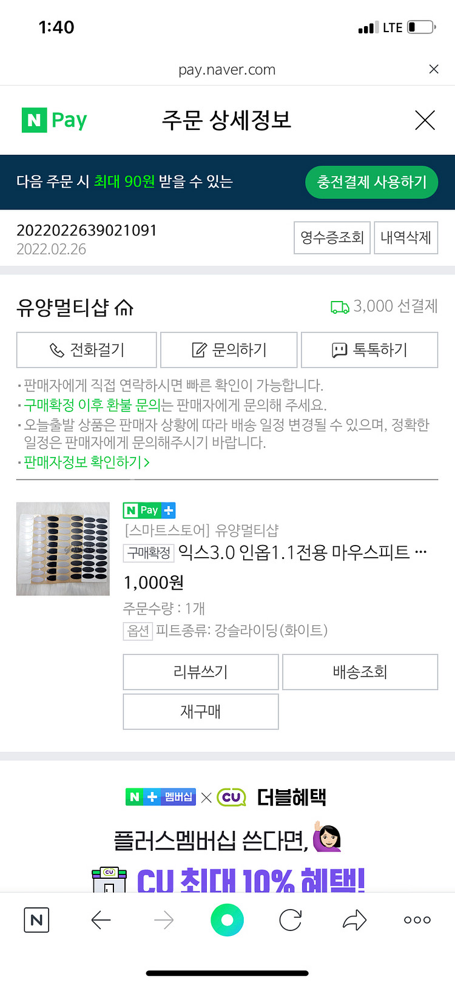Tap the 충전결제 사용하기 button
This screenshot has width=455, height=985.
371,182
